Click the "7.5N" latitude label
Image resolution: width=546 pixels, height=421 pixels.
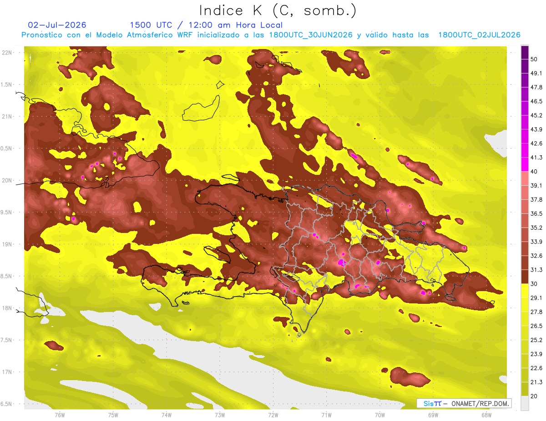click(x=6, y=340)
